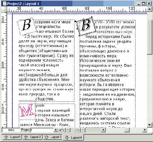Click the ruler origin corner box

click(x=4, y=9)
